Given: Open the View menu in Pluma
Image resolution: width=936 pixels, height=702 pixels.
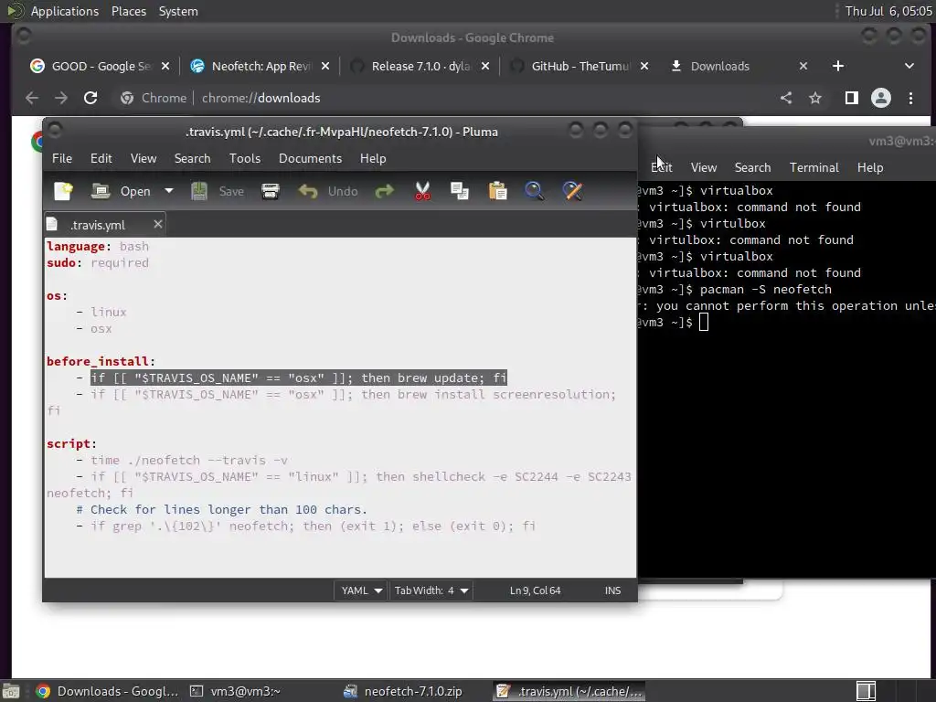Looking at the screenshot, I should pyautogui.click(x=144, y=158).
